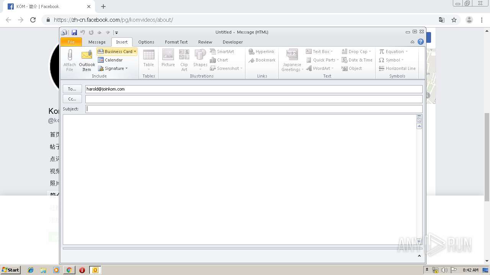Open Chrome from the taskbar
This screenshot has height=275, width=490.
[x=69, y=270]
